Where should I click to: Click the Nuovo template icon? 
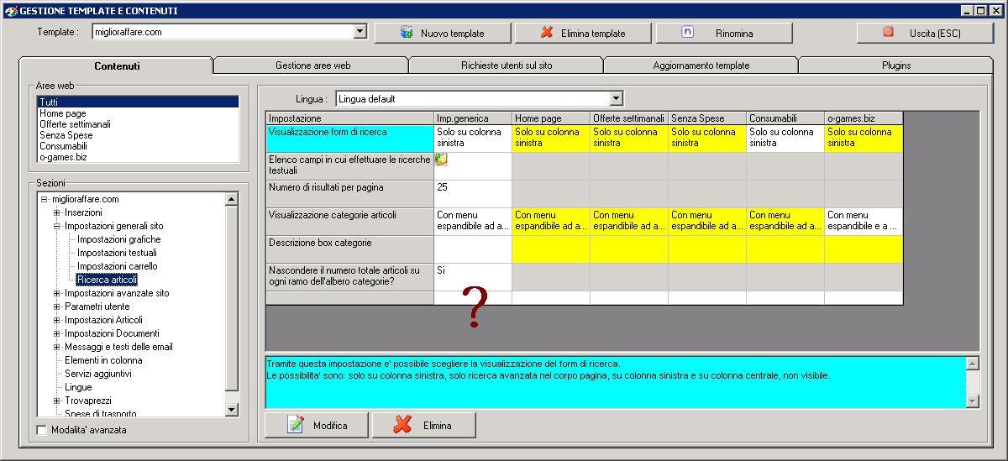[407, 33]
